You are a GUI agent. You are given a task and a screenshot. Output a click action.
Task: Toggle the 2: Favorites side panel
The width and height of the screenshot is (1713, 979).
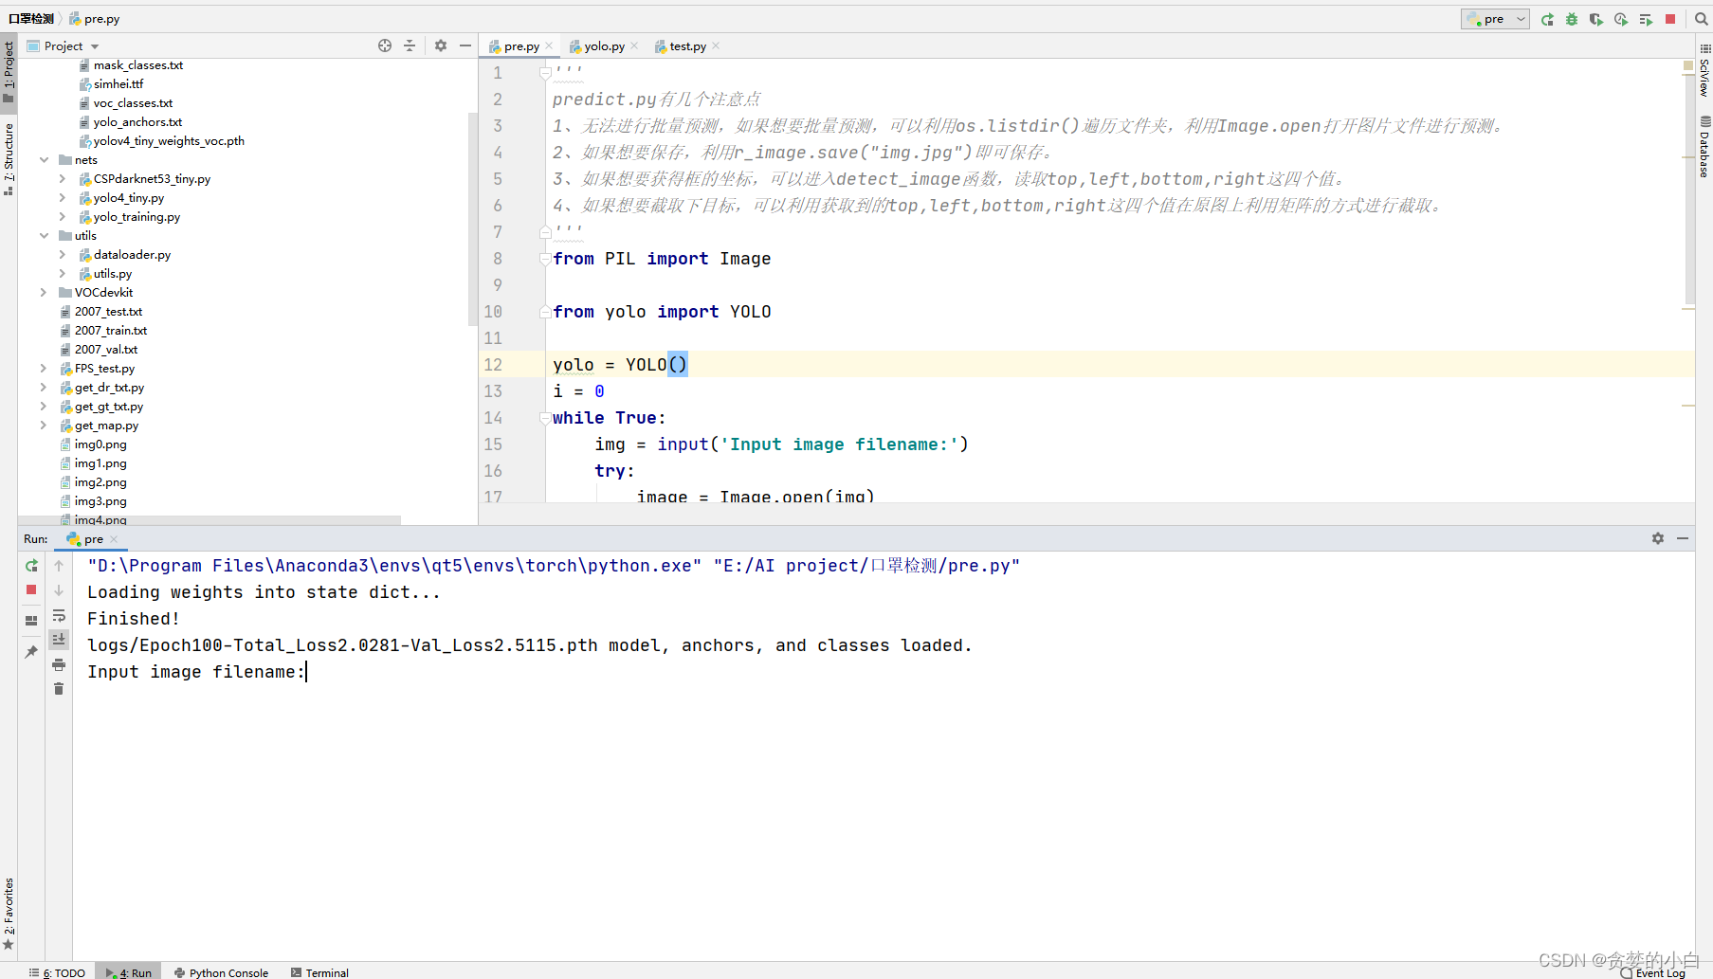click(9, 914)
